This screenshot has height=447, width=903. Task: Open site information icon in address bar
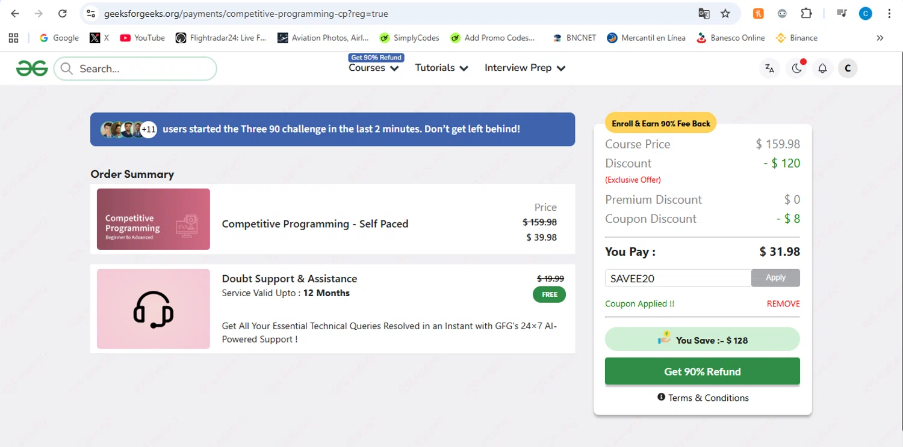coord(90,13)
